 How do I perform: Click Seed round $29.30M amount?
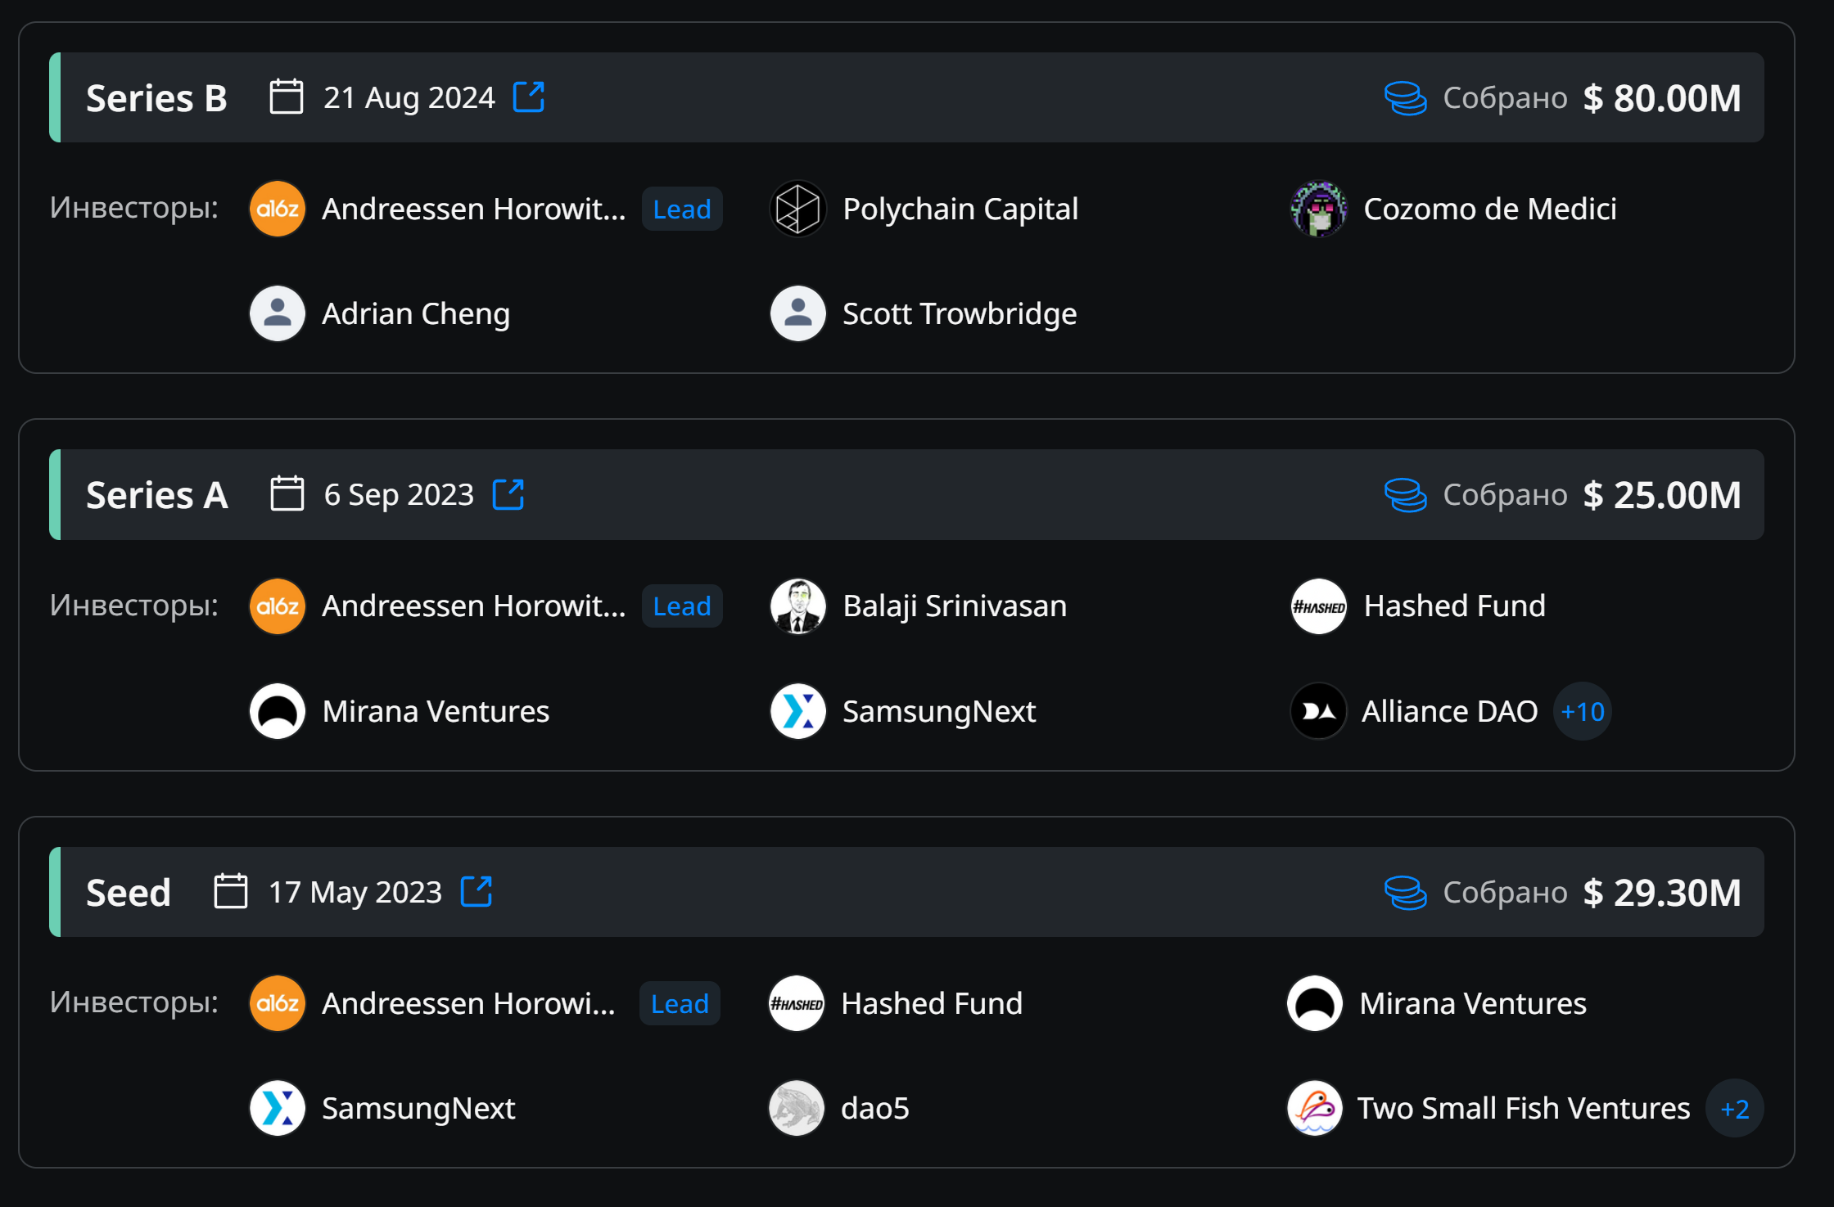[x=1661, y=892]
